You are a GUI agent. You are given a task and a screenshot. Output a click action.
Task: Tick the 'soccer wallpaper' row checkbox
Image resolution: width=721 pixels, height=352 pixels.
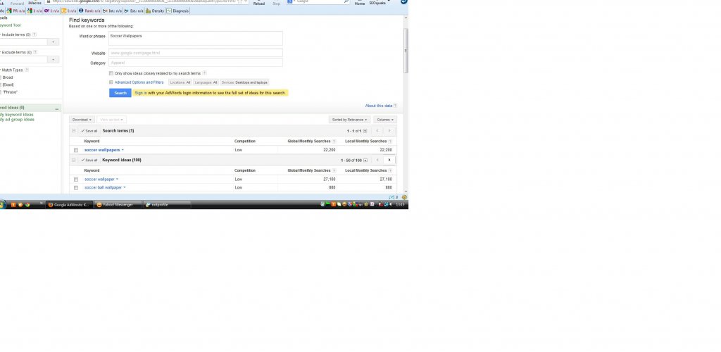pos(76,180)
